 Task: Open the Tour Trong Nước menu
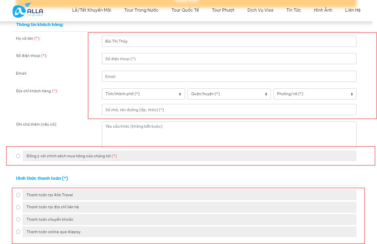pyautogui.click(x=141, y=10)
